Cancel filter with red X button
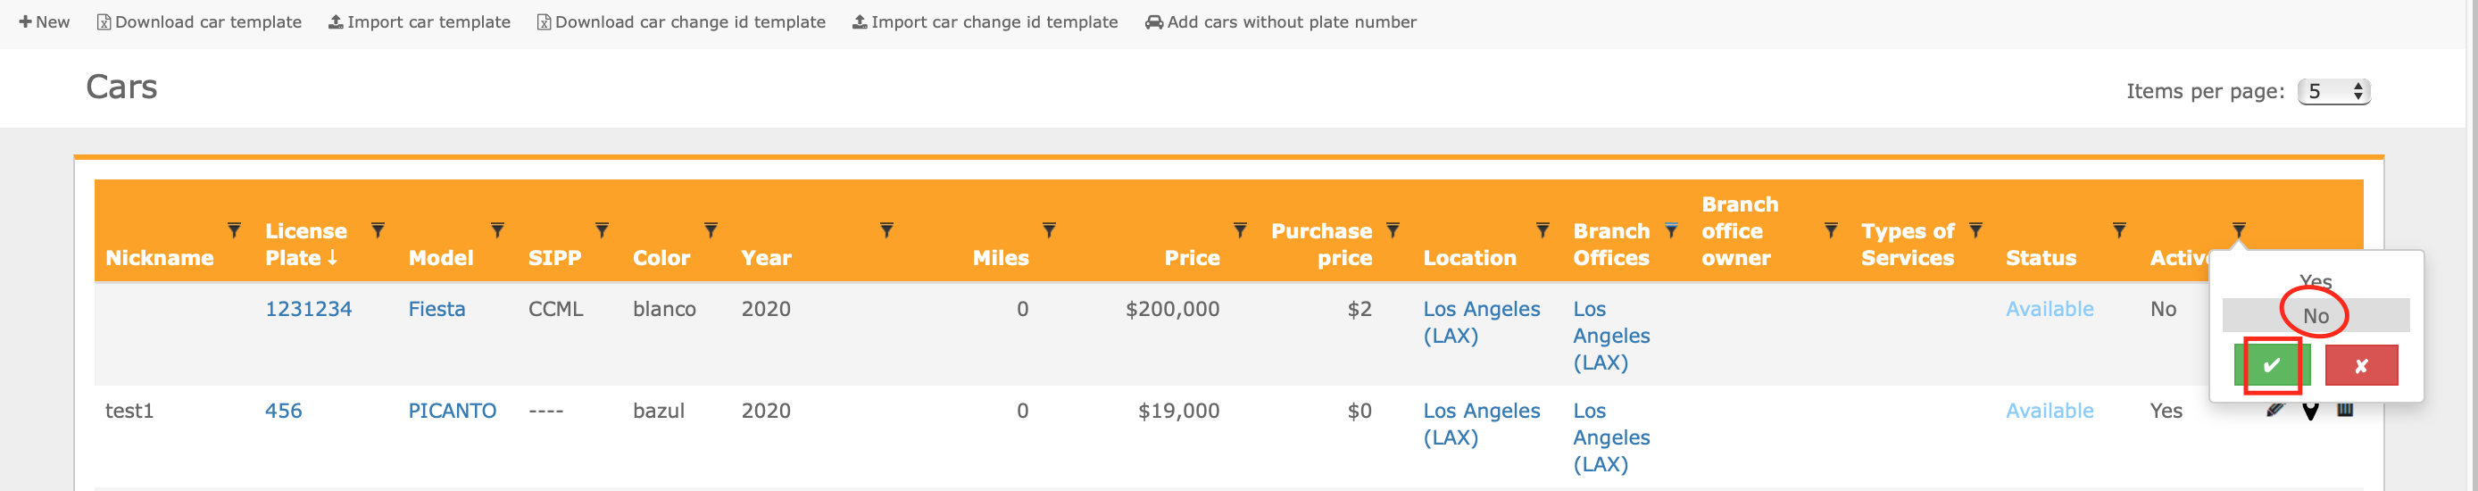This screenshot has height=491, width=2478. click(2361, 366)
